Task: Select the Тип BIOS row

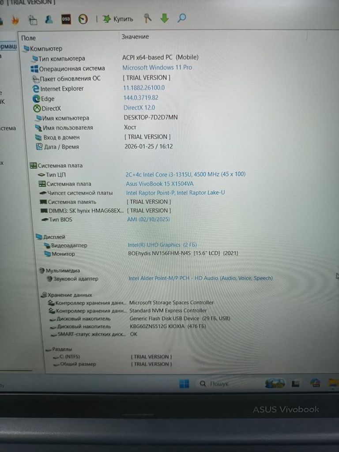Action: (57, 220)
